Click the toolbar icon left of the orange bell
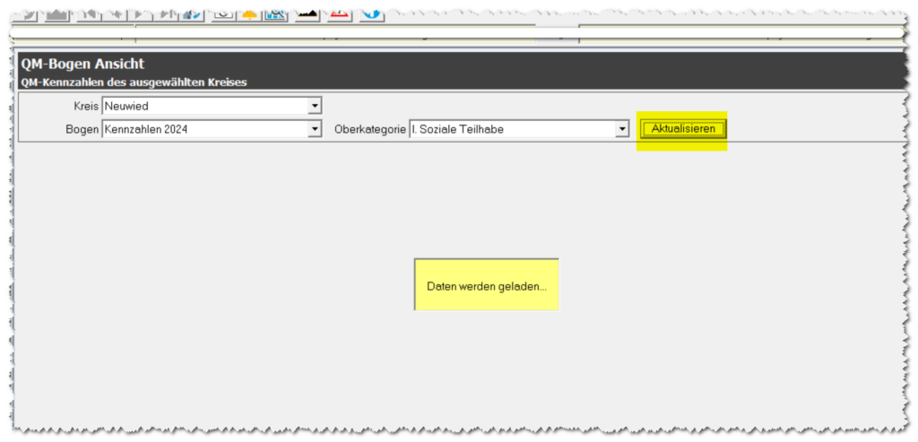The width and height of the screenshot is (918, 442). [224, 13]
